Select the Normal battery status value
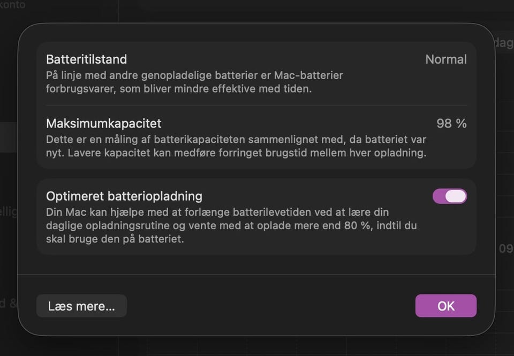This screenshot has width=514, height=356. point(445,59)
